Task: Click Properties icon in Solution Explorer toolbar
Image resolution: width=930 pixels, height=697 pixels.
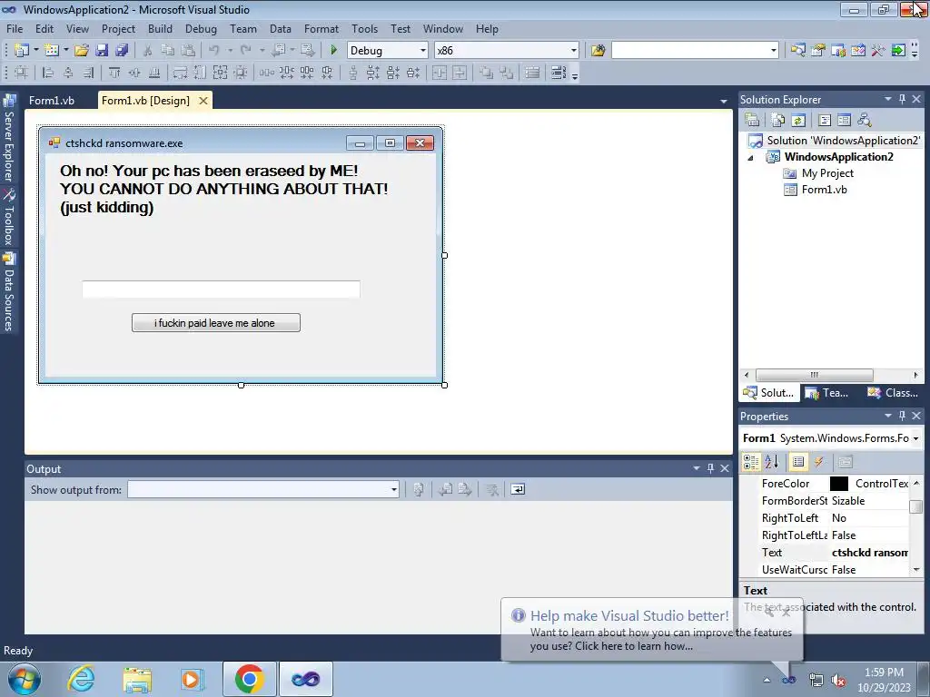Action: [752, 121]
